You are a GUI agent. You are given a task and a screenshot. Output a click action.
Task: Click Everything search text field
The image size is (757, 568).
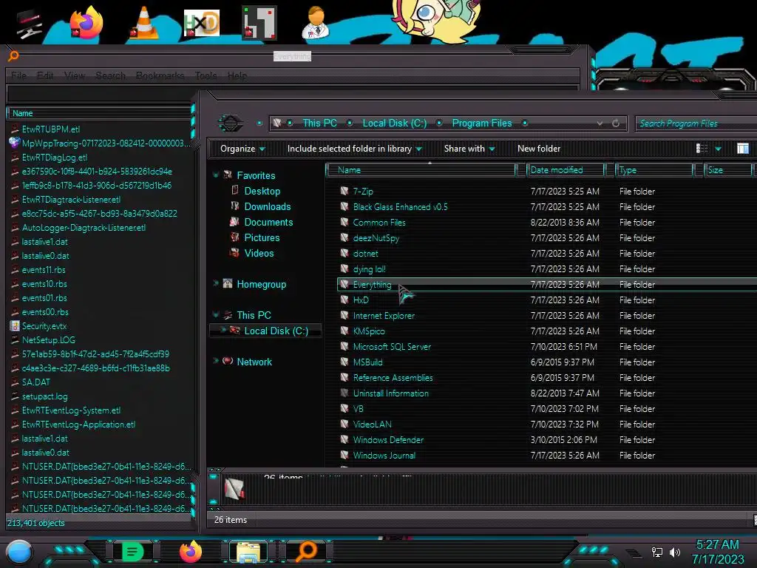[293, 92]
